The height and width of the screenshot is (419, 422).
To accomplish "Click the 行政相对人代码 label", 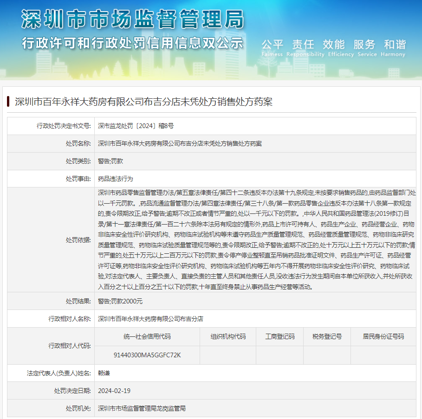I will click(x=70, y=346).
